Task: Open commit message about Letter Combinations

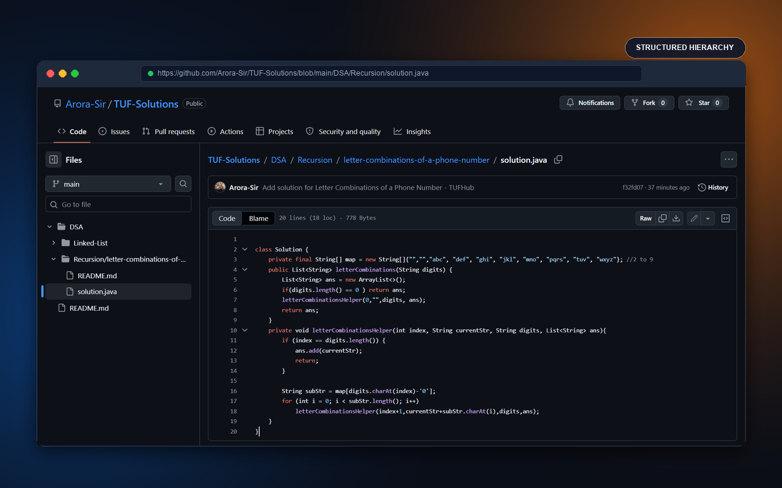Action: tap(368, 187)
